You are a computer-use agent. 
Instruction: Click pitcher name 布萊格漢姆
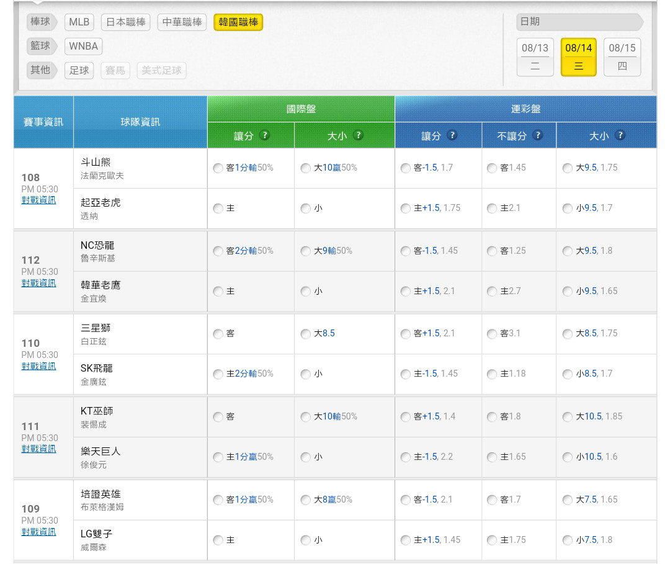pos(102,507)
